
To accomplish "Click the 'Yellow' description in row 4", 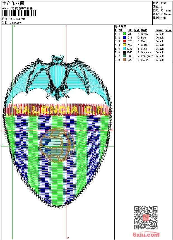I will click(x=145, y=45).
